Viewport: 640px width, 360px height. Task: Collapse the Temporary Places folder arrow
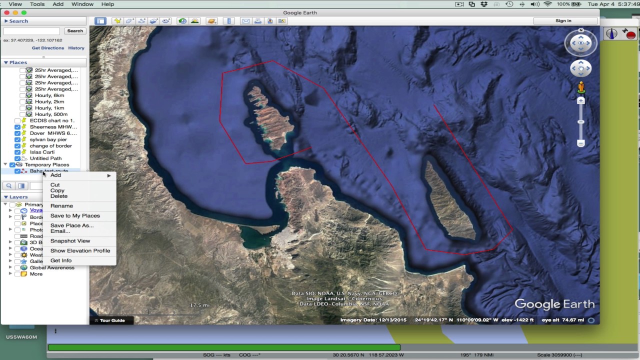[6, 164]
